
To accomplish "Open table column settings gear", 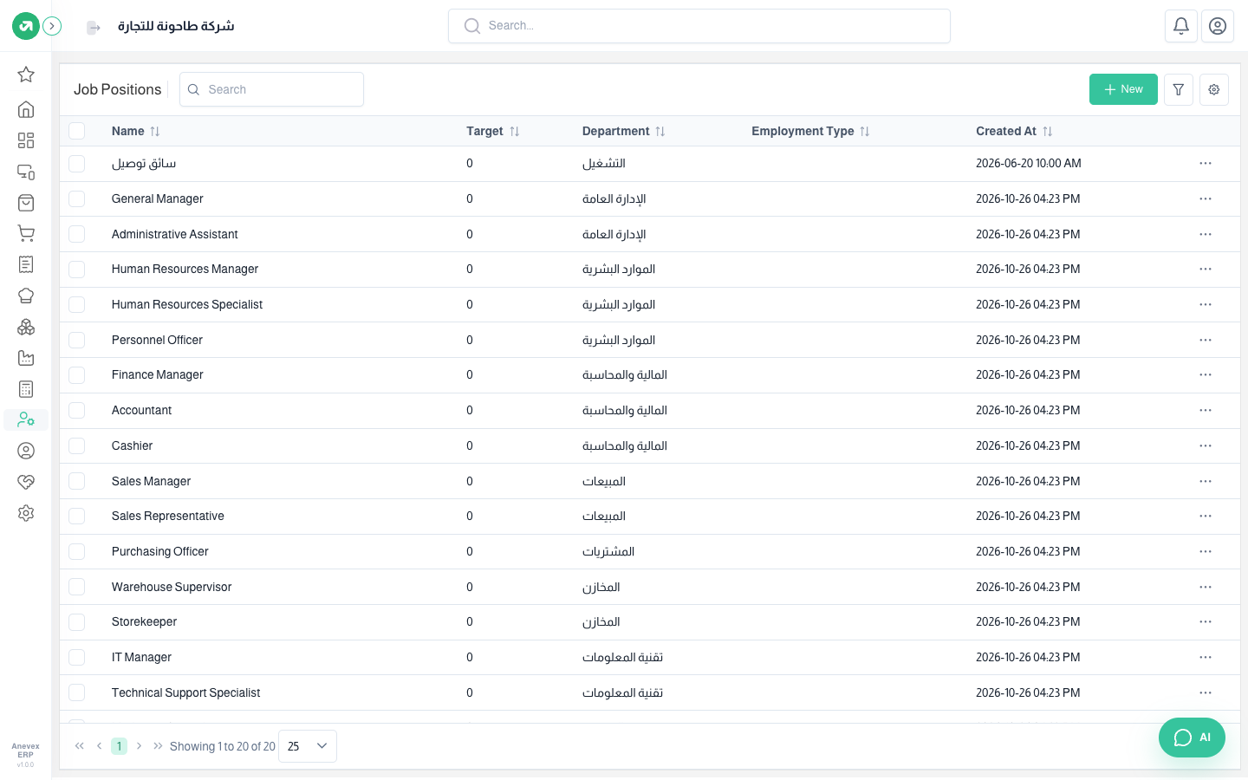I will 1214,89.
